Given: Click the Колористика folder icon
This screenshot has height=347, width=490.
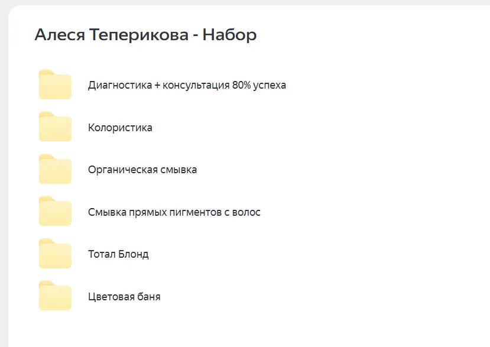Looking at the screenshot, I should 55,127.
